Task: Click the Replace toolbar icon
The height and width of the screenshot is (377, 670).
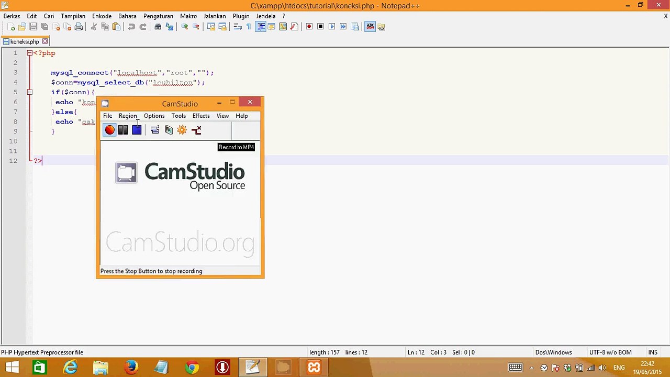Action: [169, 27]
